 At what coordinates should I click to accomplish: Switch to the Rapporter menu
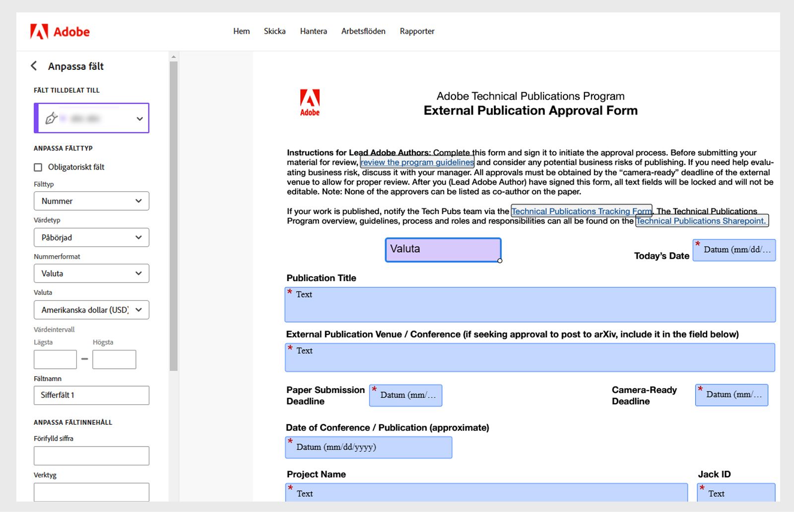(417, 31)
